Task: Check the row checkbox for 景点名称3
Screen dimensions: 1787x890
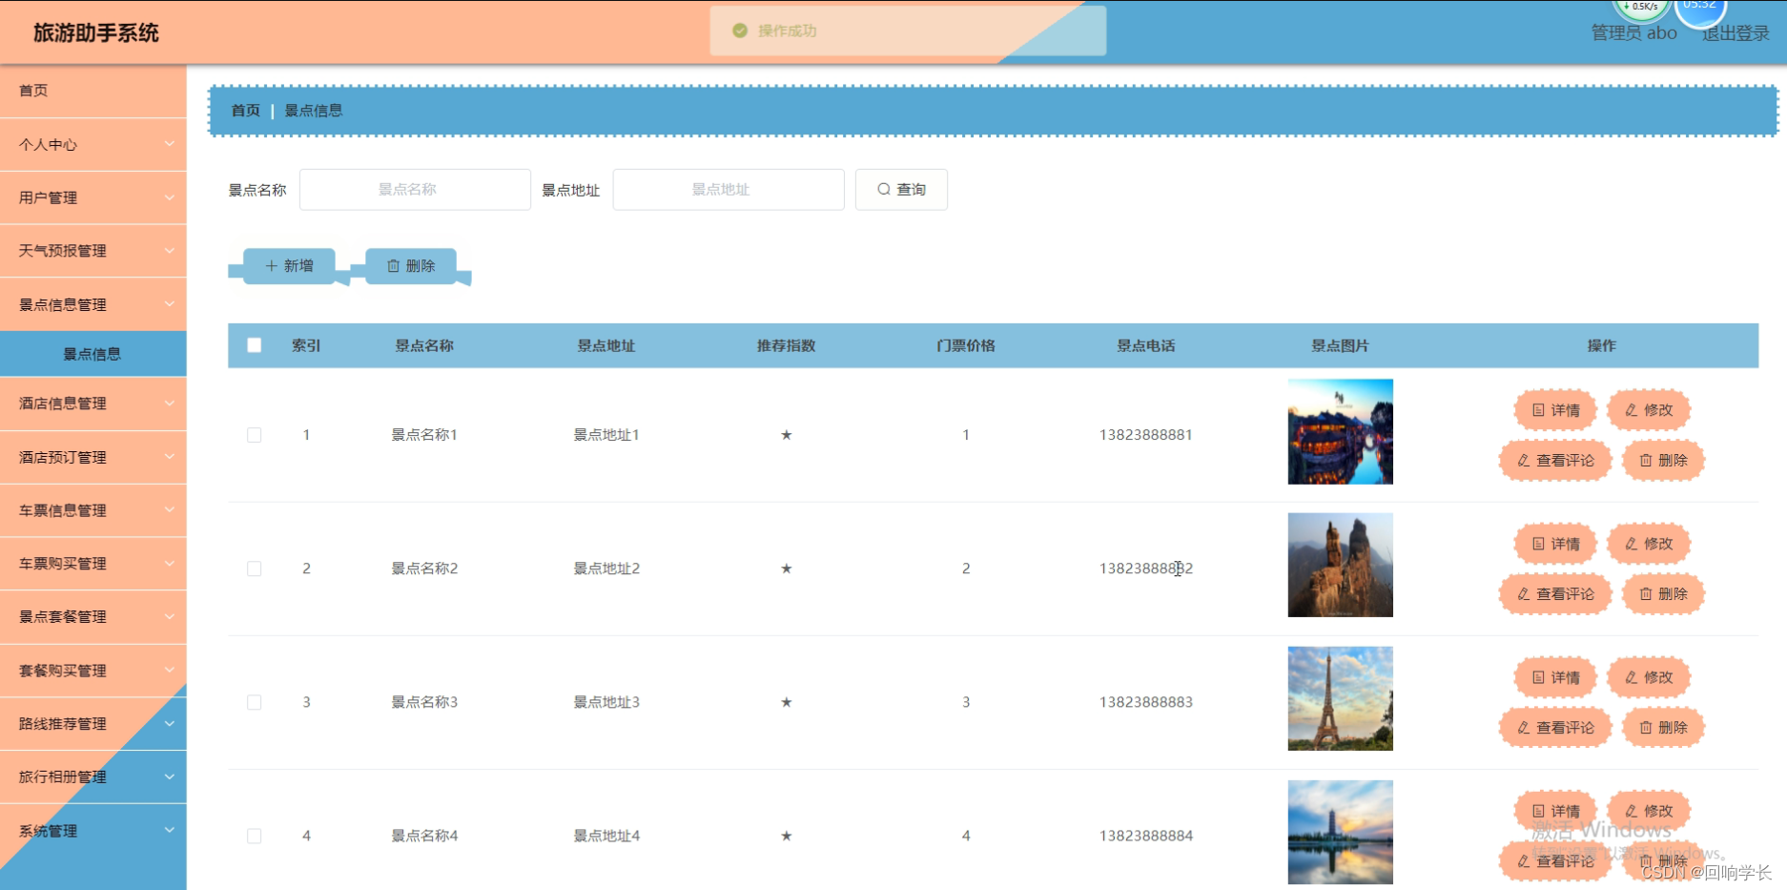Action: click(x=255, y=702)
